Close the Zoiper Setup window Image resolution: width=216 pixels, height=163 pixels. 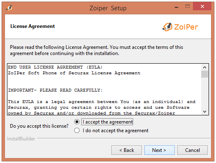click(202, 6)
